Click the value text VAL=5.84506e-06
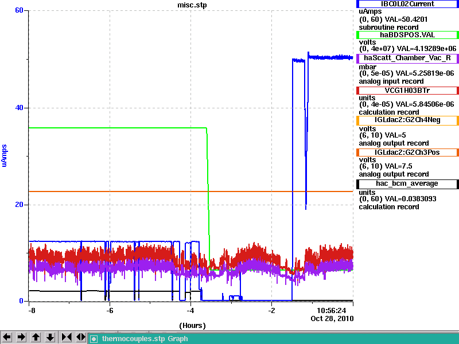This screenshot has height=344, width=459. 425,104
